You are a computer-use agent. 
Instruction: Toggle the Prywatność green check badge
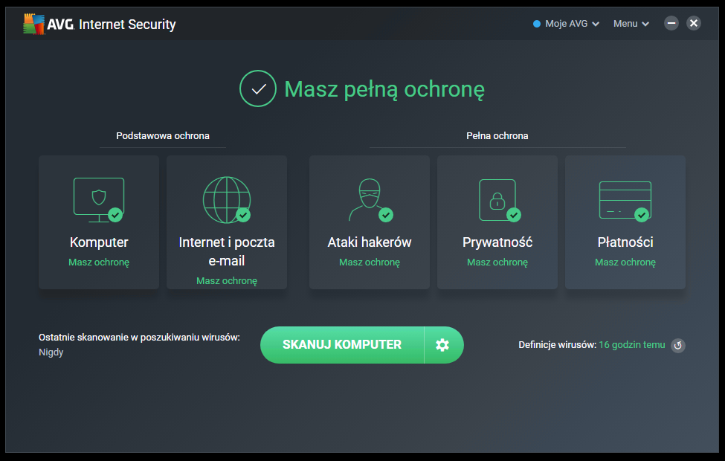point(515,213)
